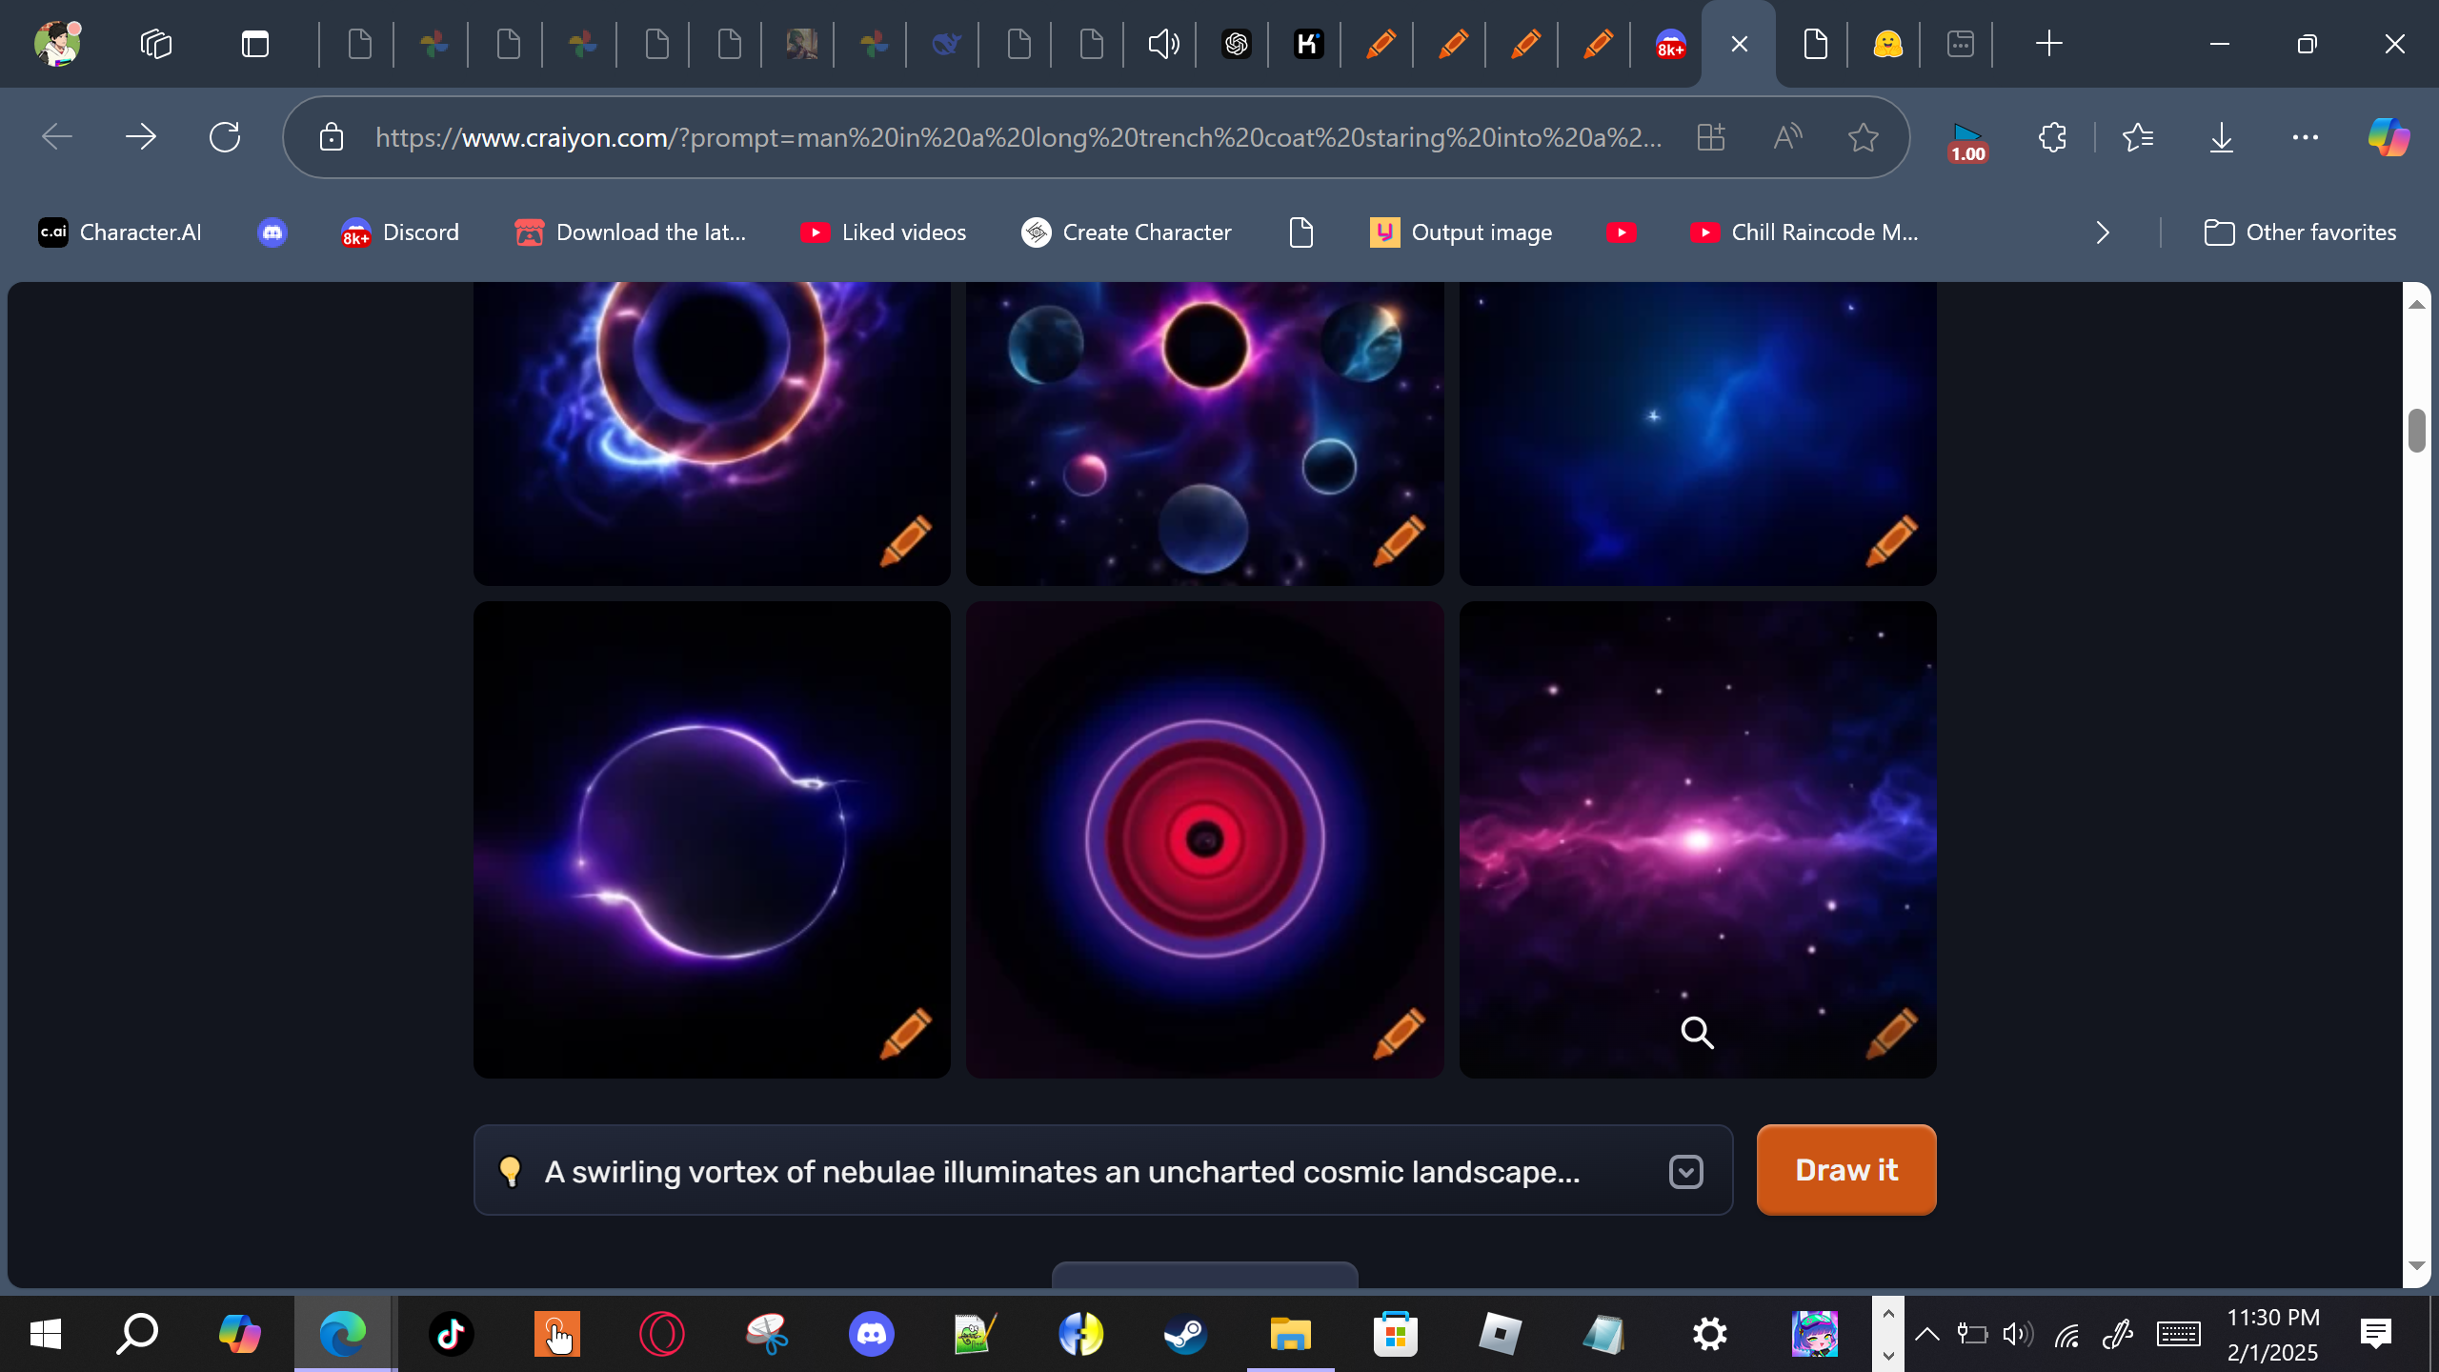Switch to the ChatGPT tab
2439x1372 pixels.
[x=1236, y=44]
